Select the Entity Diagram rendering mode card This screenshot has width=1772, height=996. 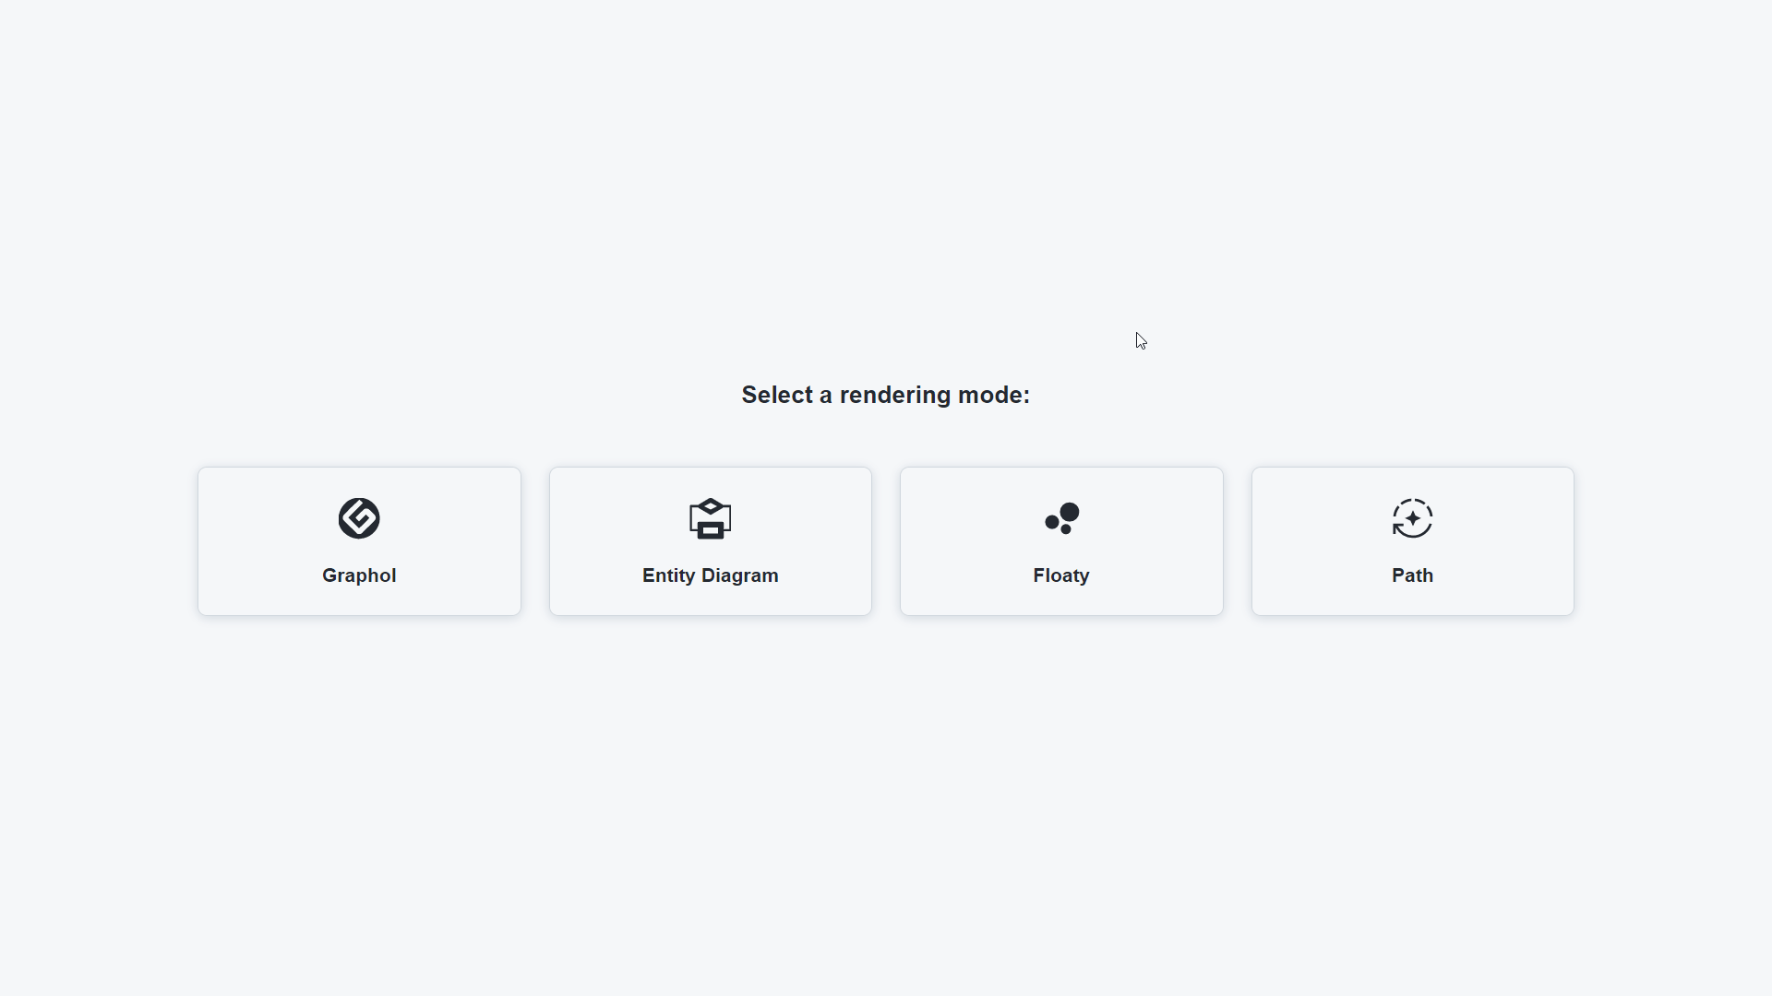[x=710, y=541]
